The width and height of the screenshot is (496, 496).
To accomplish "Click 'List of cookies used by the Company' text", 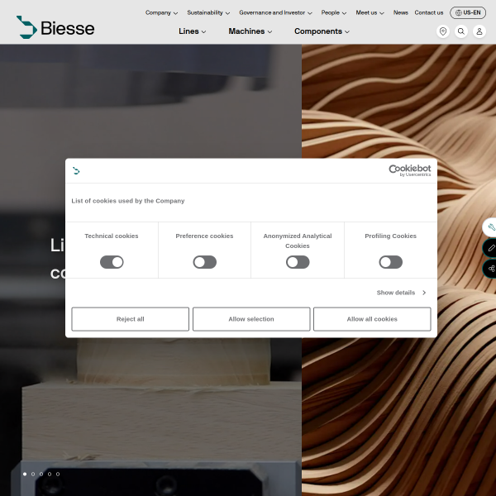I will pyautogui.click(x=128, y=201).
